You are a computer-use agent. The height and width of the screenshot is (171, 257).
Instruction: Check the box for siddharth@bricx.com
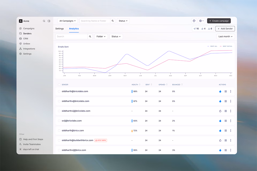point(59,131)
